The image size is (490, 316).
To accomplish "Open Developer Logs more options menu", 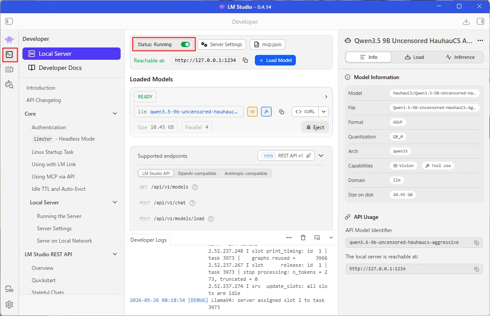I will (289, 238).
